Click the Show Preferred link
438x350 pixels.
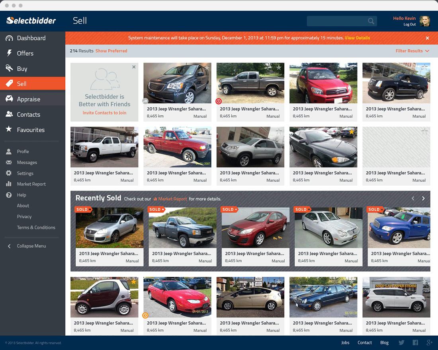click(111, 51)
